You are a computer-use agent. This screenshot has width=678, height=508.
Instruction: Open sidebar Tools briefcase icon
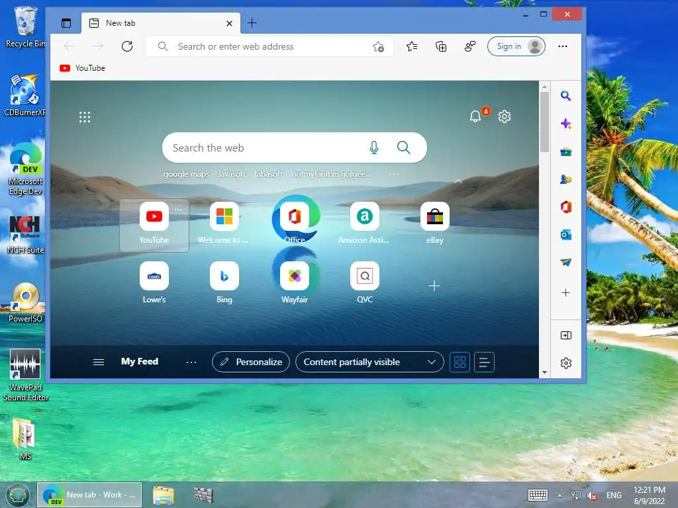(565, 151)
